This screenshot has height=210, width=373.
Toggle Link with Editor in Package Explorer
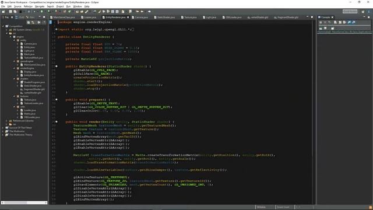coord(33,22)
